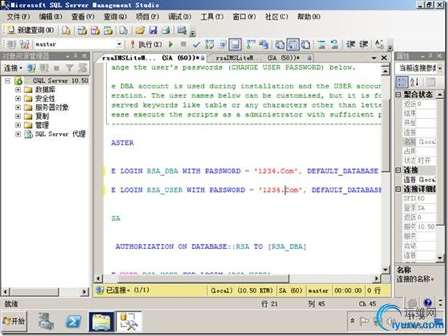
Task: Open Windows PowerShell from the taskbar
Action: (74, 321)
